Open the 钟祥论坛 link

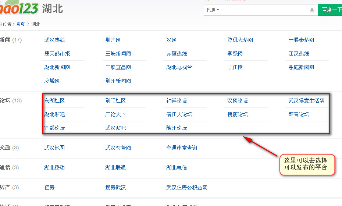(177, 101)
